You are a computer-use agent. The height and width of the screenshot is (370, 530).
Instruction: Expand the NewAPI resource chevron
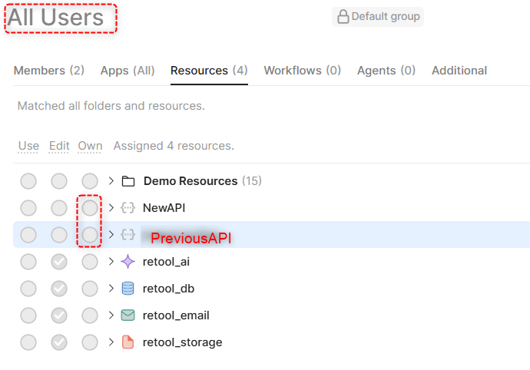tap(111, 208)
